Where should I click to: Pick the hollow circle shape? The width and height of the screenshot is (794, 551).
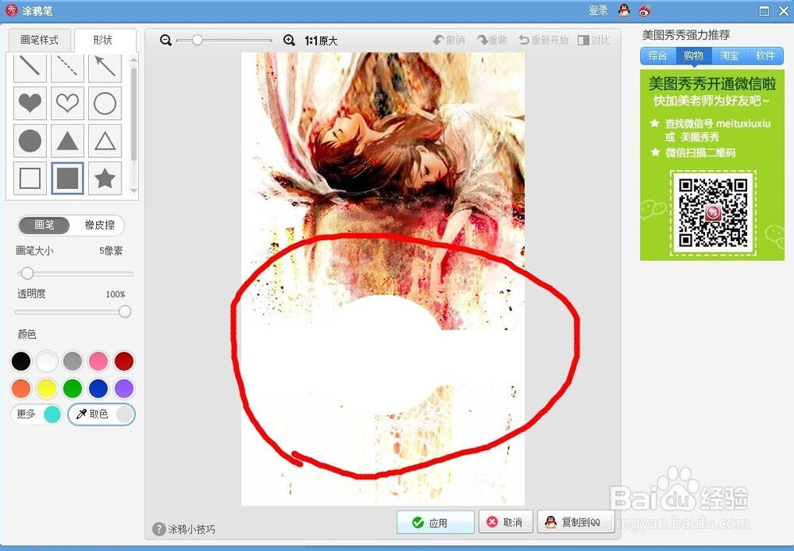105,103
